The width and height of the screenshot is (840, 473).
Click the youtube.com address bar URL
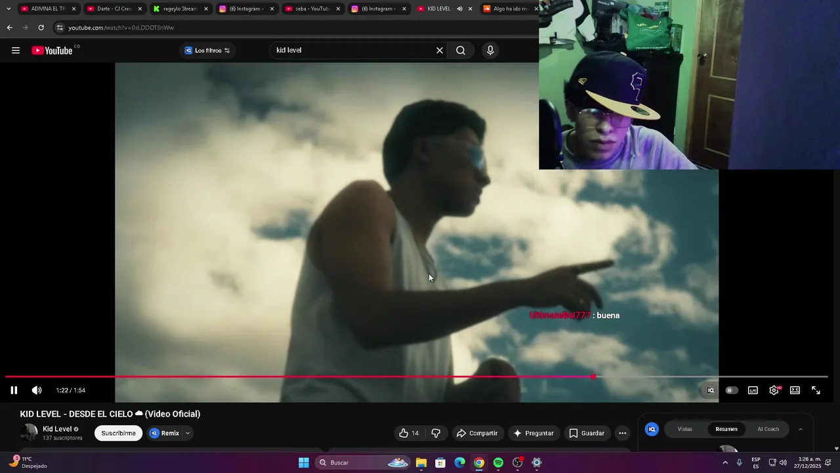[x=121, y=28]
